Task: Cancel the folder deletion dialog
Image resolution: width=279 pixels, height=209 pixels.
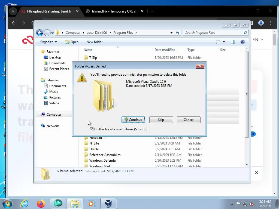Action: (x=189, y=120)
